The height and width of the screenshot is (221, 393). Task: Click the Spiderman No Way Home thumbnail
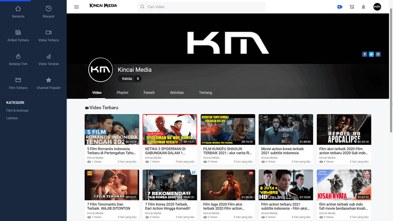[170, 129]
